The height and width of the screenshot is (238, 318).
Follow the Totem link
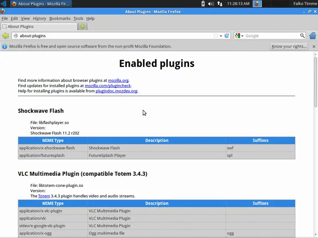tap(44, 196)
